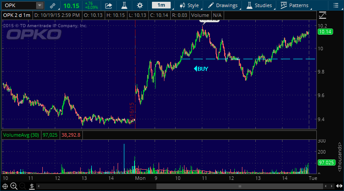
Task: Click the red 38,292.8 average value
Action: [71, 135]
